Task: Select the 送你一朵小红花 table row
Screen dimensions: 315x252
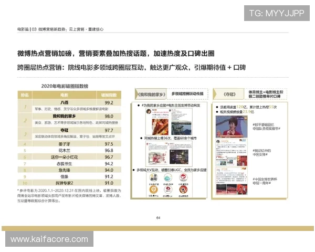Action: pos(69,157)
